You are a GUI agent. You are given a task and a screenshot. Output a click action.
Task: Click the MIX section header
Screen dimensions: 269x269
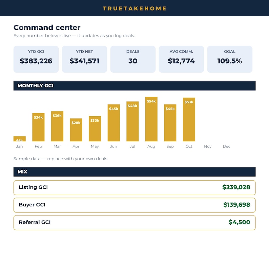(x=134, y=172)
